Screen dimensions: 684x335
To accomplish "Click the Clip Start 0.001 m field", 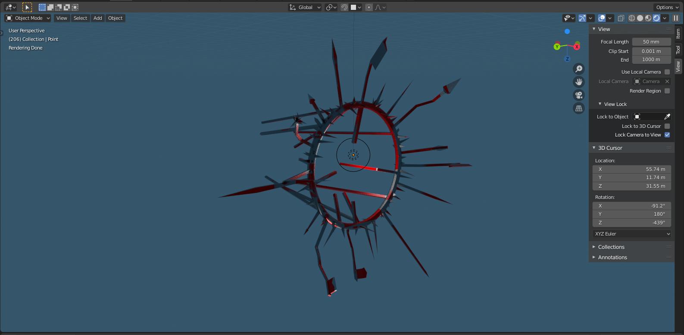I will click(x=652, y=51).
